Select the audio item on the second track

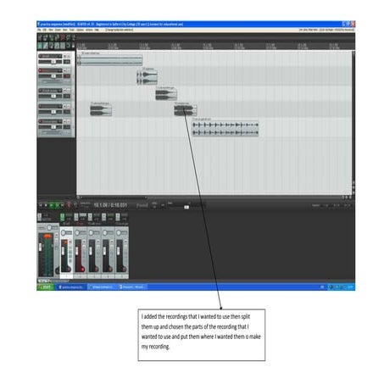(x=147, y=78)
